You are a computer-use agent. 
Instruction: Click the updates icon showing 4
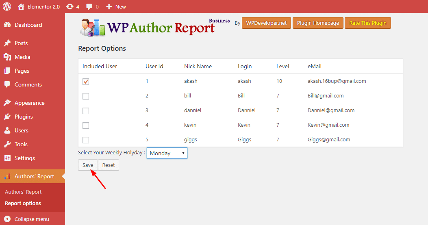[x=70, y=6]
